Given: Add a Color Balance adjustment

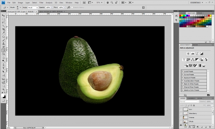Looking at the screenshot, I should tap(193, 60).
